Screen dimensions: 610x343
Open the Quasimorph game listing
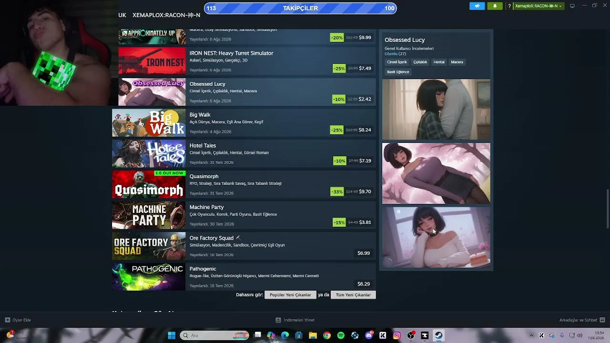[x=244, y=185]
